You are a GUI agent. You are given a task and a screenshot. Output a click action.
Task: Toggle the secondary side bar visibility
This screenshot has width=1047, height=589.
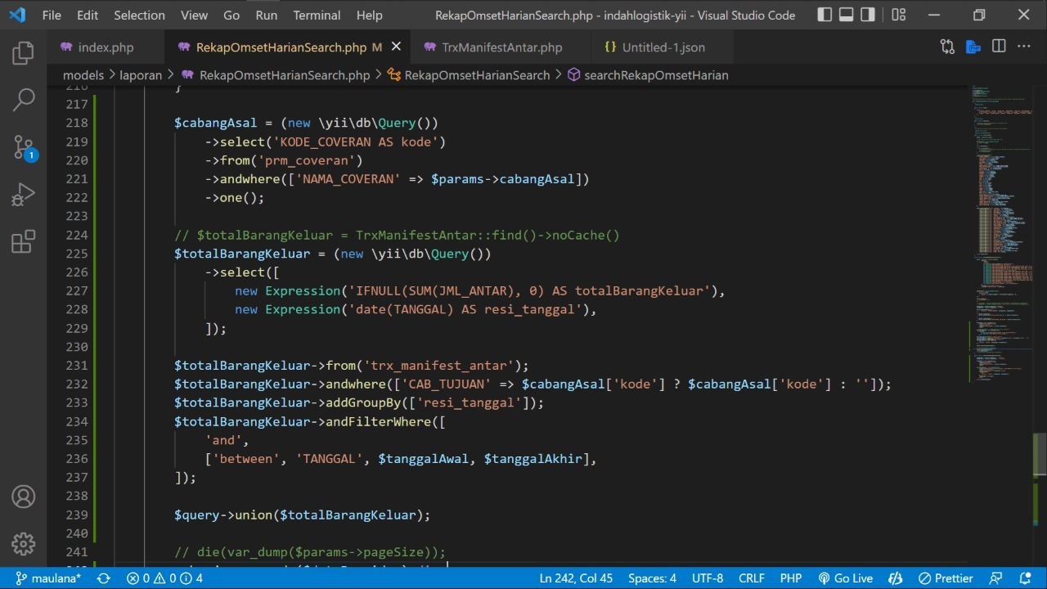click(x=868, y=15)
